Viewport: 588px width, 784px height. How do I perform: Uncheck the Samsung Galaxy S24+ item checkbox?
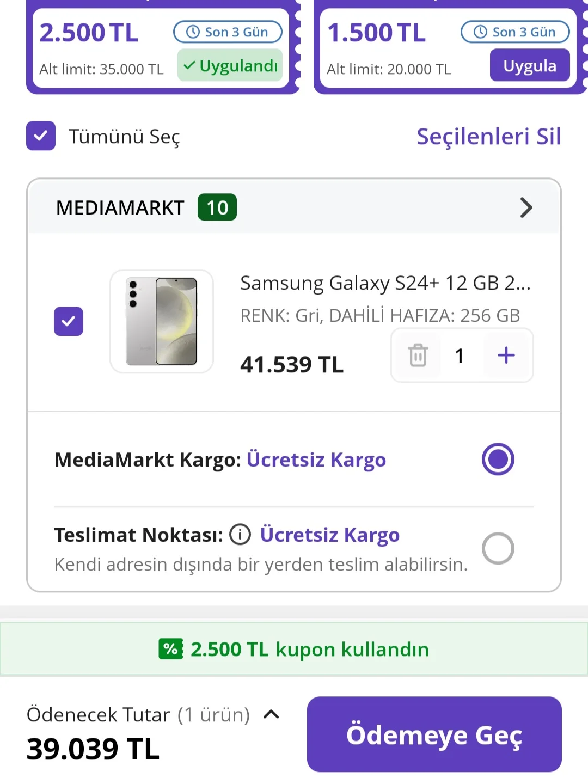pos(69,321)
